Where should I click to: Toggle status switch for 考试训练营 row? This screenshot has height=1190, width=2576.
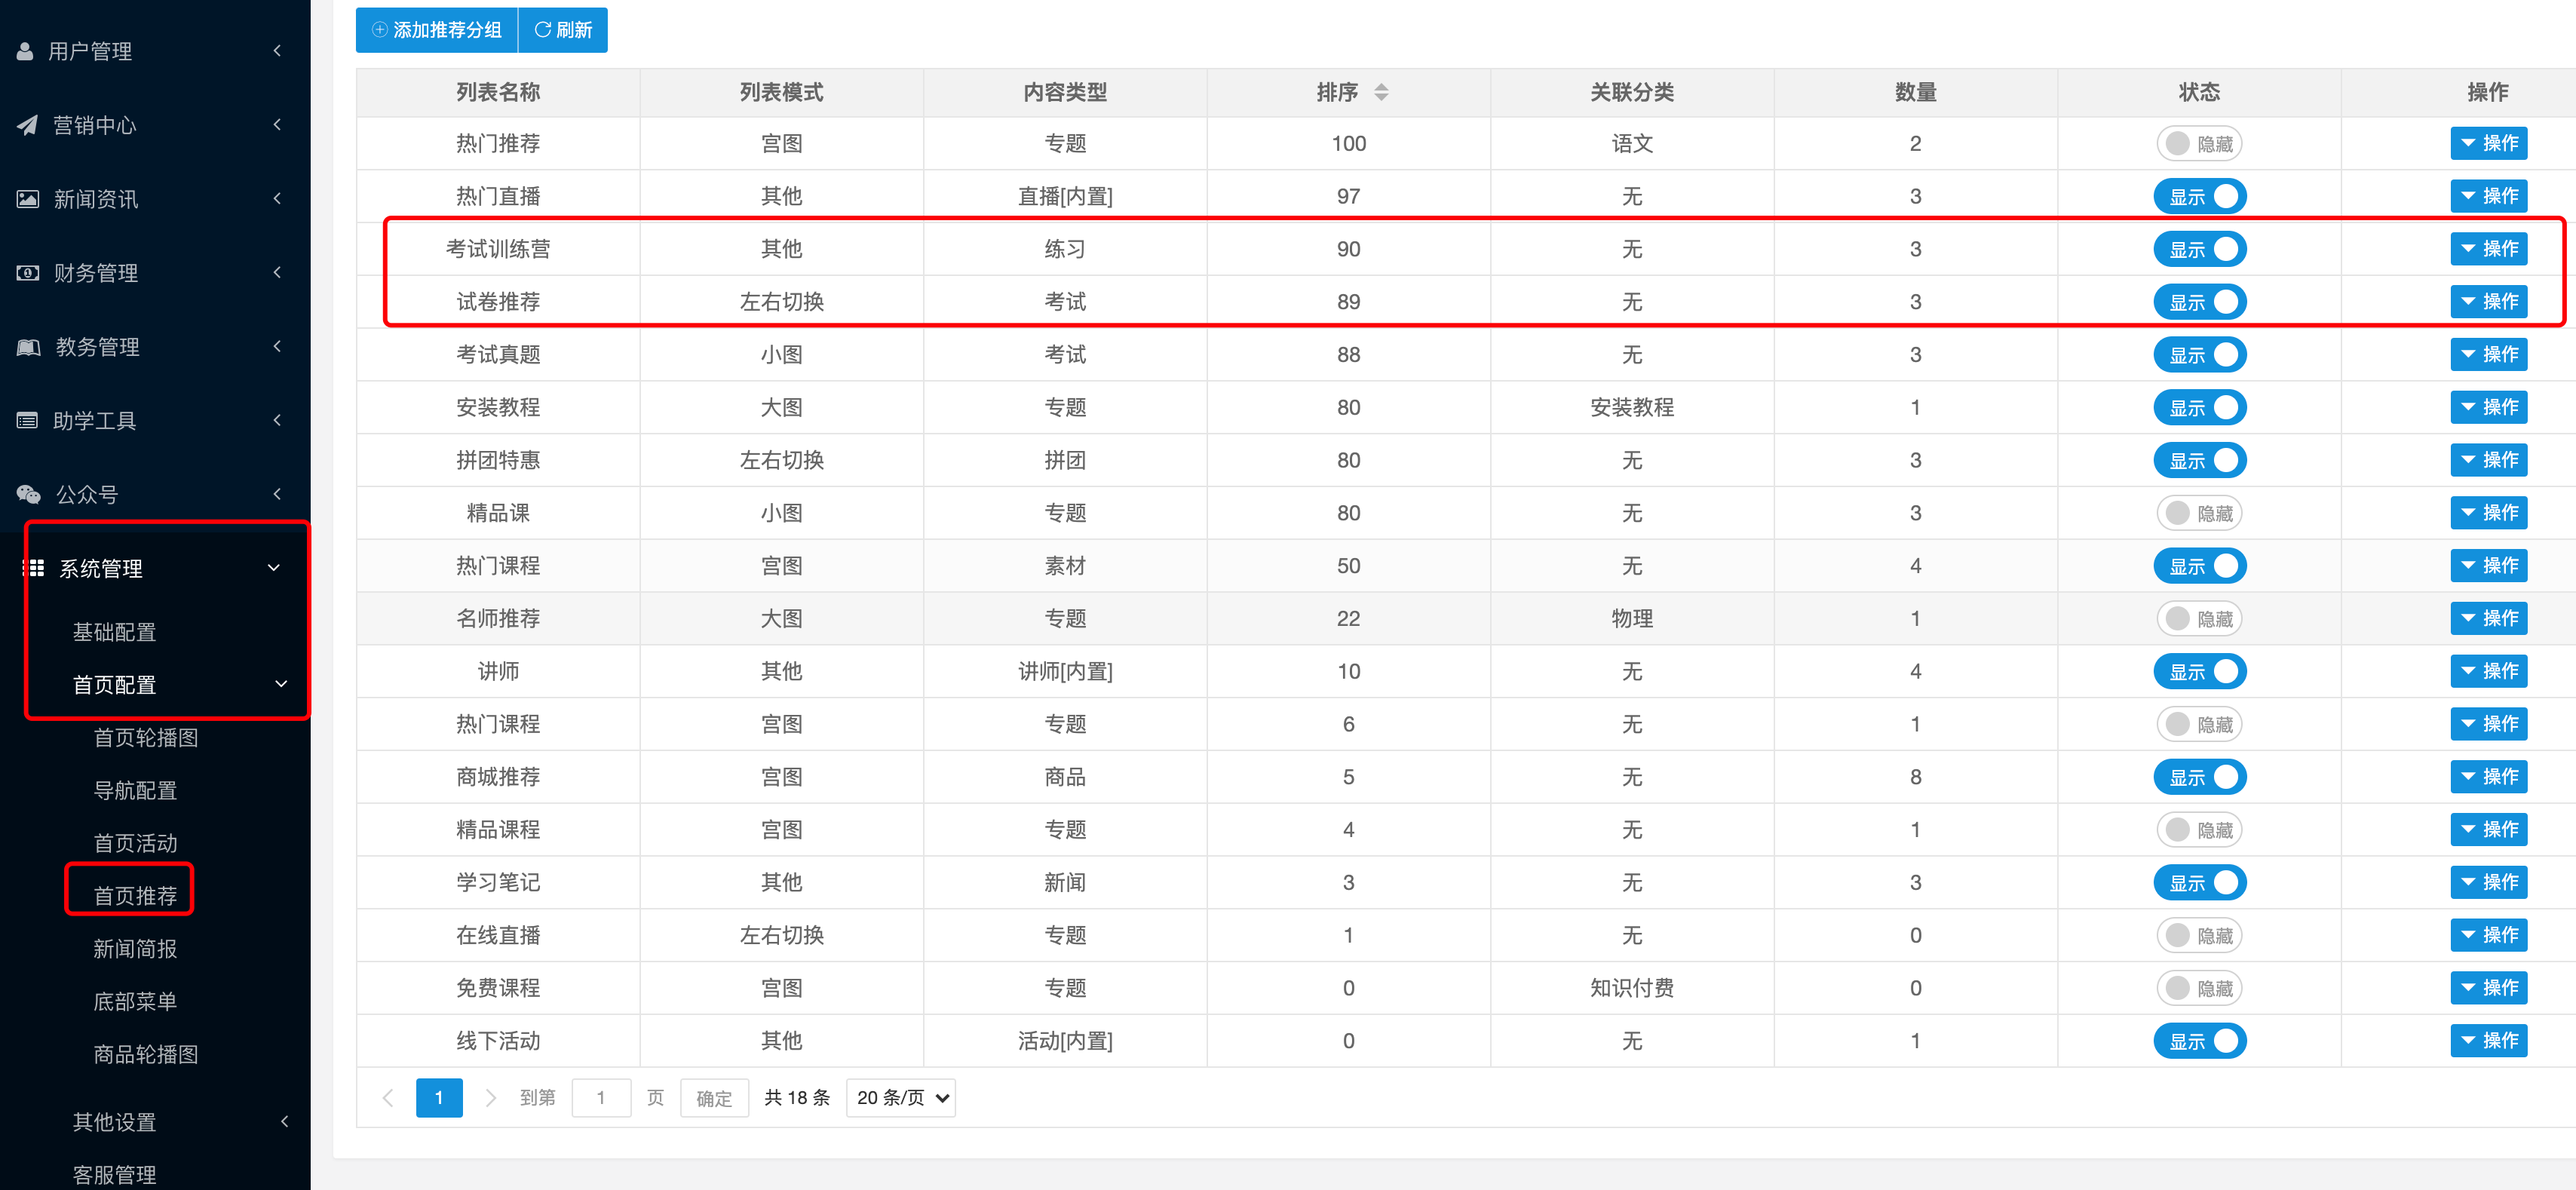(2199, 250)
